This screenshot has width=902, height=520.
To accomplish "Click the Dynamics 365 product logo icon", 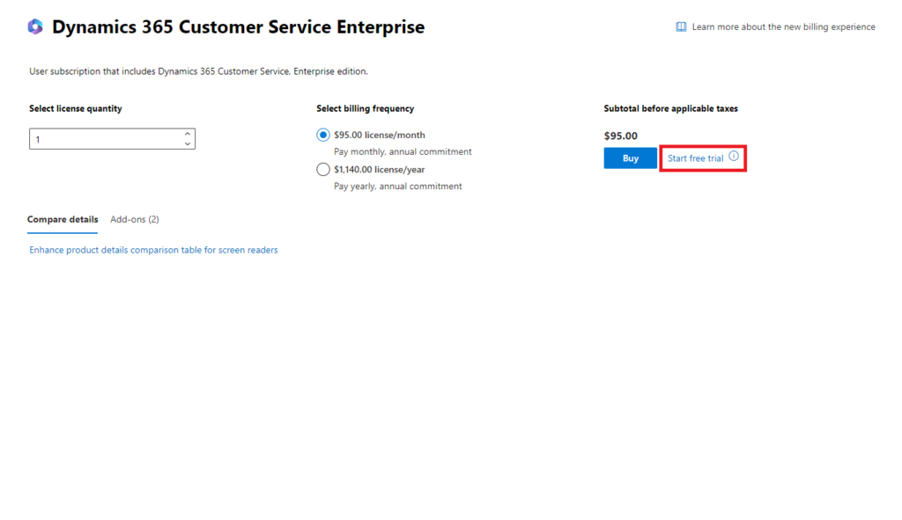I will [35, 27].
